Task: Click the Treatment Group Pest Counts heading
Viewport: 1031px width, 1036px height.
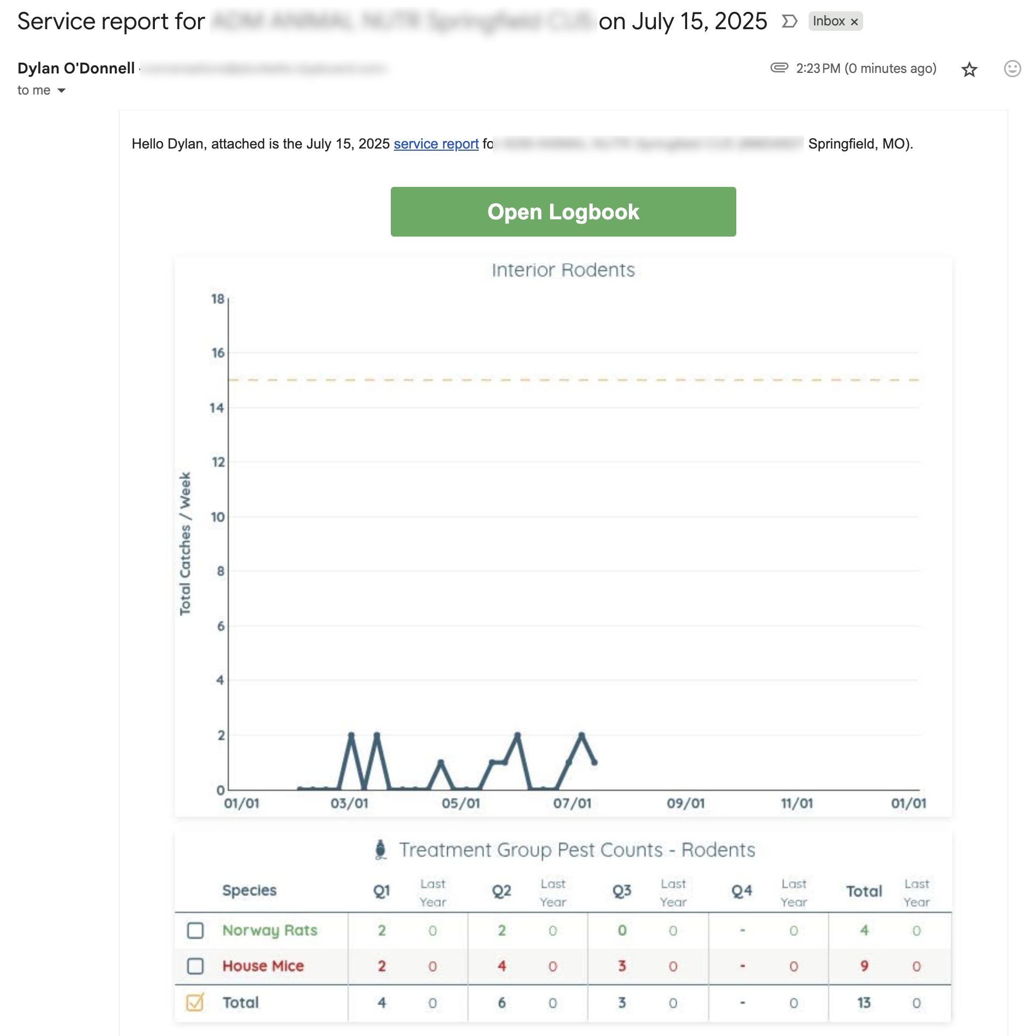Action: [x=577, y=850]
